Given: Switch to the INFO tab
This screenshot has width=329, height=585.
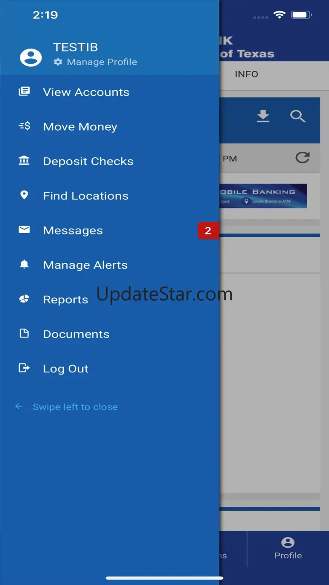Looking at the screenshot, I should point(246,74).
